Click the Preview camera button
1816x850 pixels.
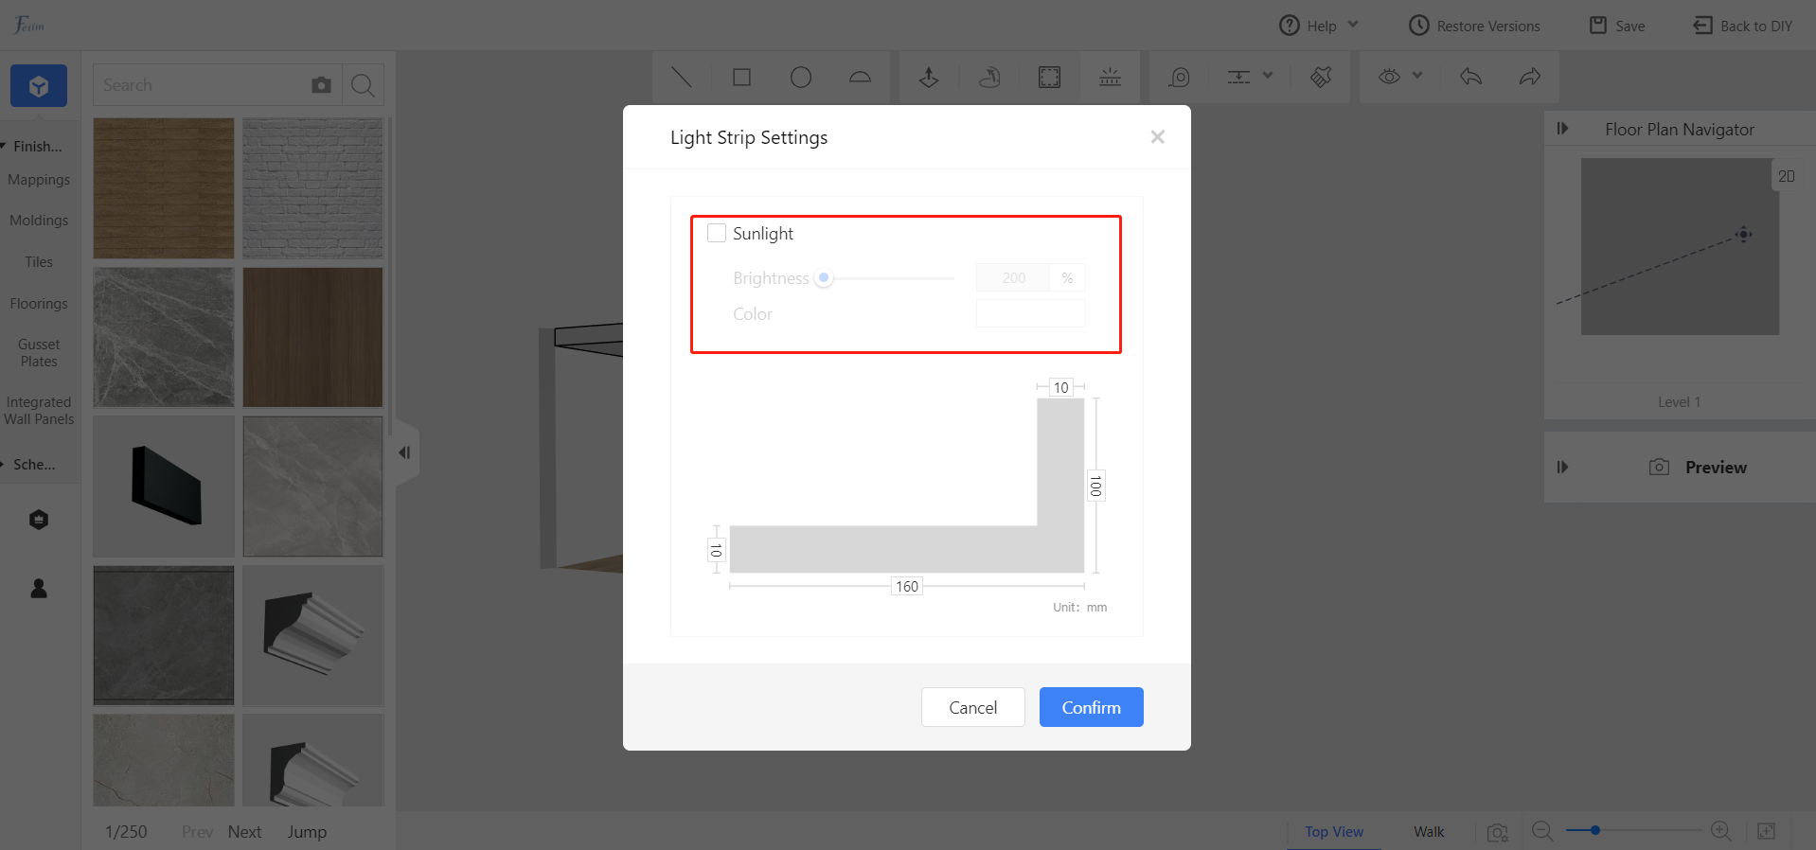(x=1698, y=468)
